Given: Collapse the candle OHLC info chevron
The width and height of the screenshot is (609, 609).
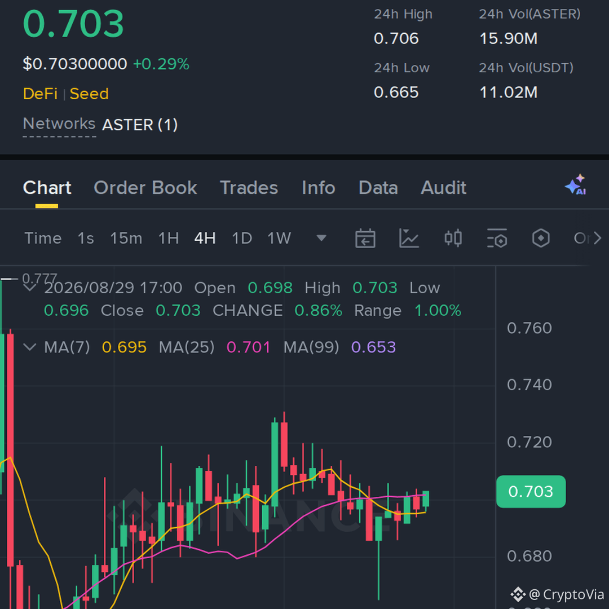Looking at the screenshot, I should point(30,288).
